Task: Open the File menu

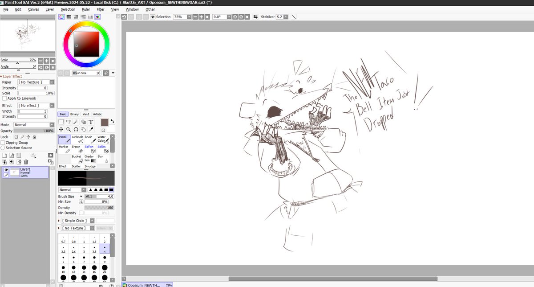Action: click(x=5, y=9)
